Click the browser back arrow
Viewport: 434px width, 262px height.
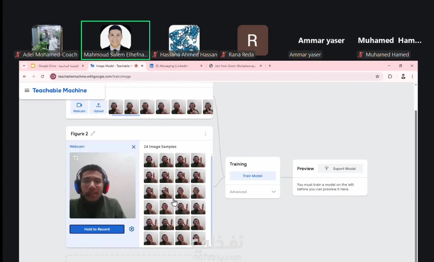pos(25,76)
